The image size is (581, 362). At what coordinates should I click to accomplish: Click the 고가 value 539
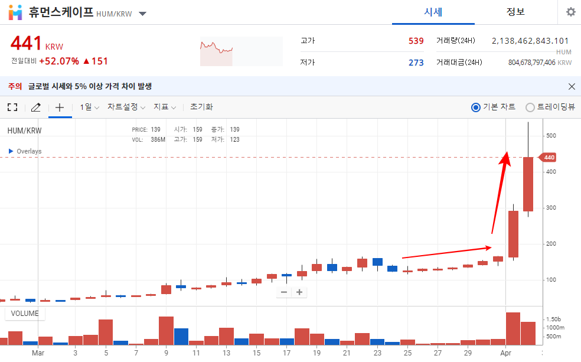coord(416,41)
